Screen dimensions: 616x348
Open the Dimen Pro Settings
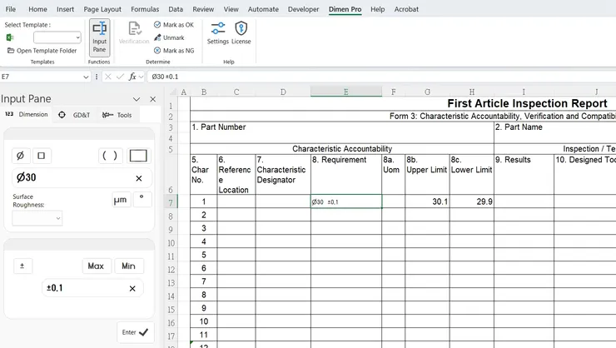pyautogui.click(x=218, y=33)
